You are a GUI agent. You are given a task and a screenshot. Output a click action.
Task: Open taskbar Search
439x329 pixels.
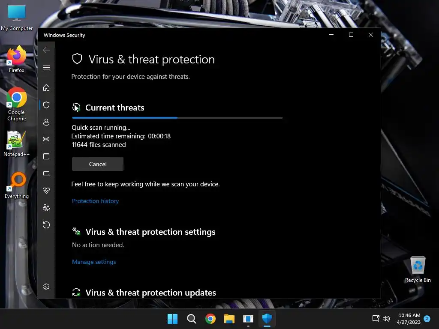point(192,319)
